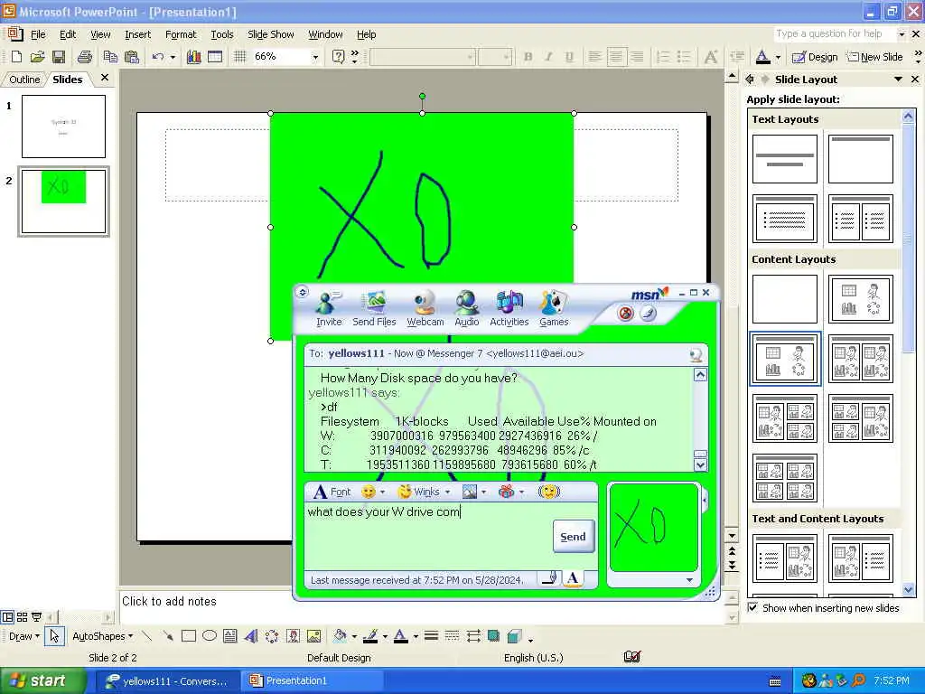Save the presentation with the floppy icon
This screenshot has width=925, height=694.
click(x=59, y=57)
